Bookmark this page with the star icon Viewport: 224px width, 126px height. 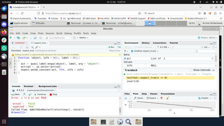(139, 13)
